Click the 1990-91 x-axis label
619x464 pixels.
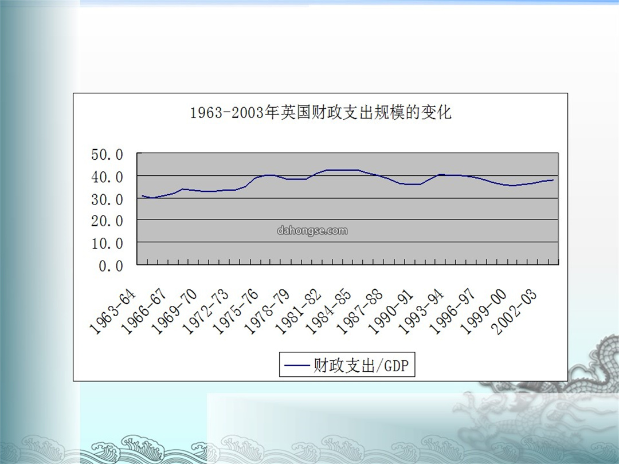click(391, 312)
